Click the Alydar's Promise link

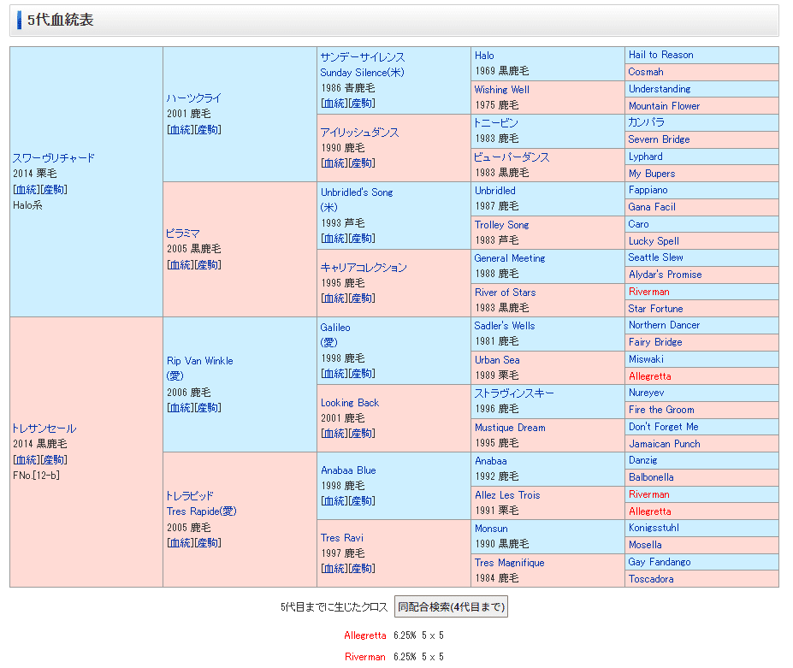(x=665, y=275)
